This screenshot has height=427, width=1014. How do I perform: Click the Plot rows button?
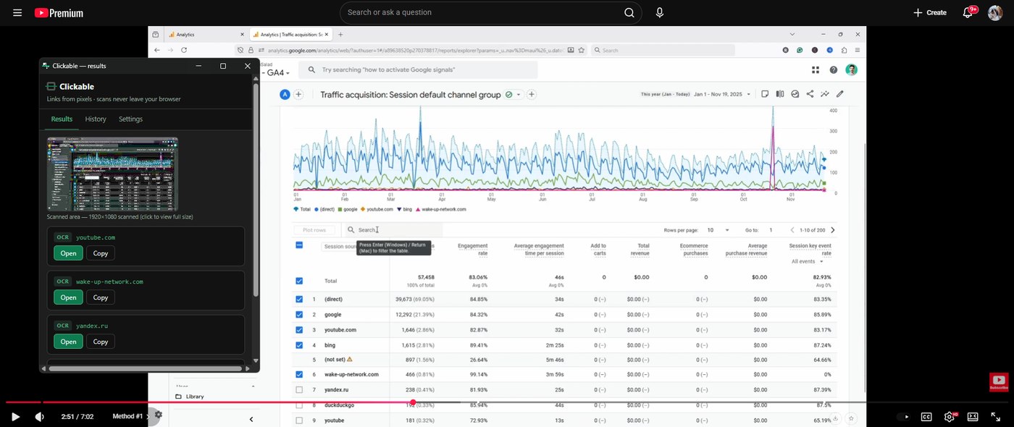click(x=314, y=230)
